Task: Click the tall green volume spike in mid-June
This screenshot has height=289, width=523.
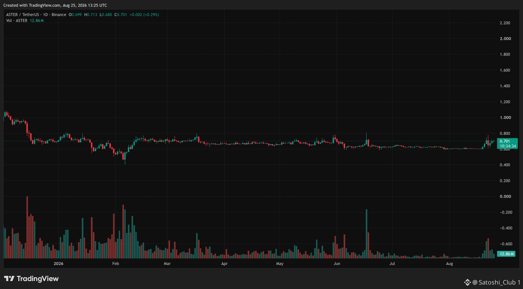Action: [x=367, y=234]
